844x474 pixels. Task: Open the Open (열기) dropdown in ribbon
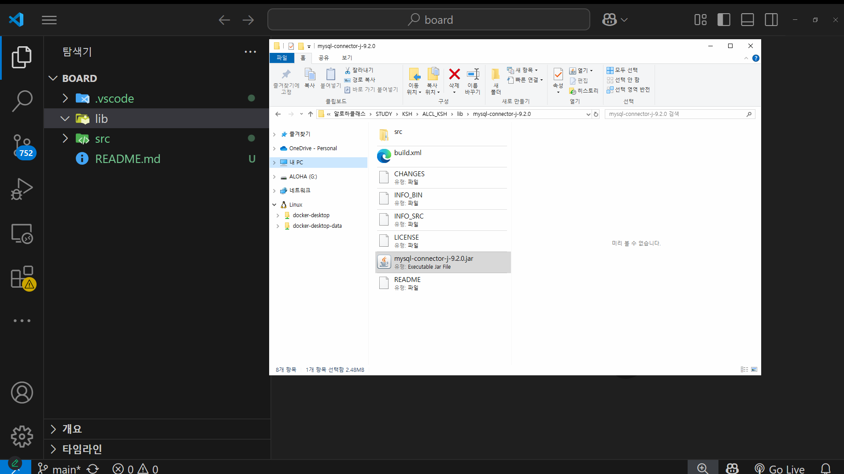click(581, 70)
